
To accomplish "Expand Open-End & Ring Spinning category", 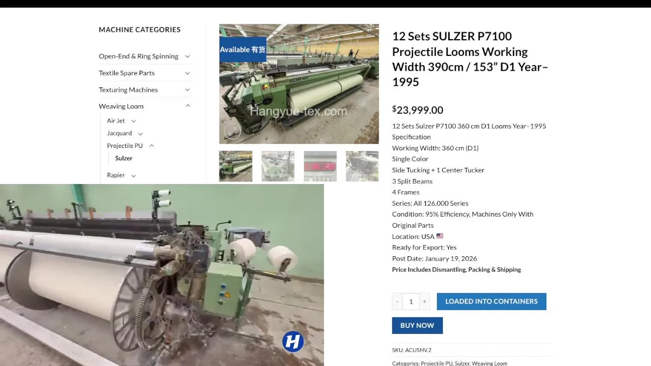I will tap(187, 56).
